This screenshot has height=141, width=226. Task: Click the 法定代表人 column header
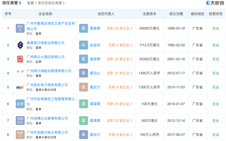[x=106, y=14]
